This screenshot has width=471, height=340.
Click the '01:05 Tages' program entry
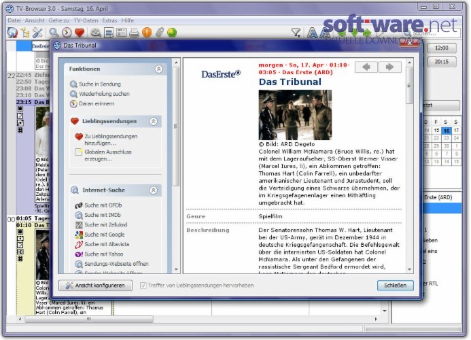pyautogui.click(x=33, y=218)
